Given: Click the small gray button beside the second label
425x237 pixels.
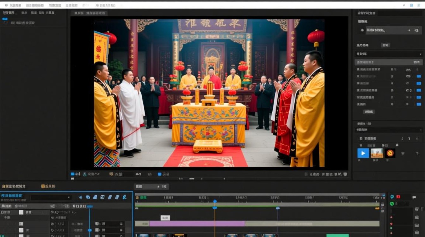Looking at the screenshot, I should coord(385,45).
